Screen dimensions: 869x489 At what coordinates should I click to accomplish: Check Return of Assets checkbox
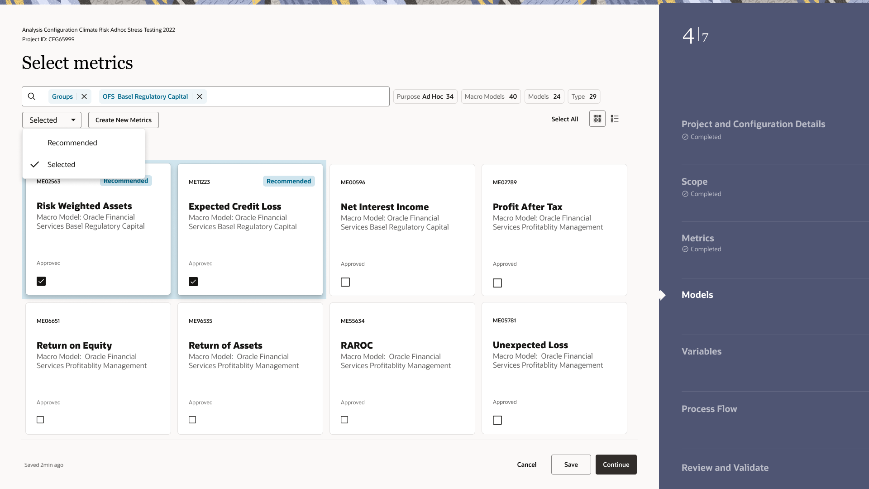(x=192, y=420)
